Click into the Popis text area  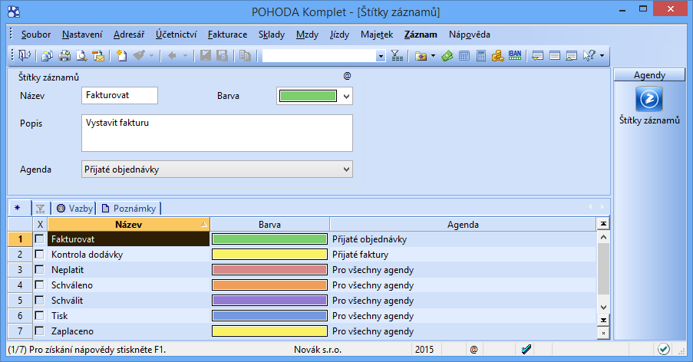tap(217, 133)
